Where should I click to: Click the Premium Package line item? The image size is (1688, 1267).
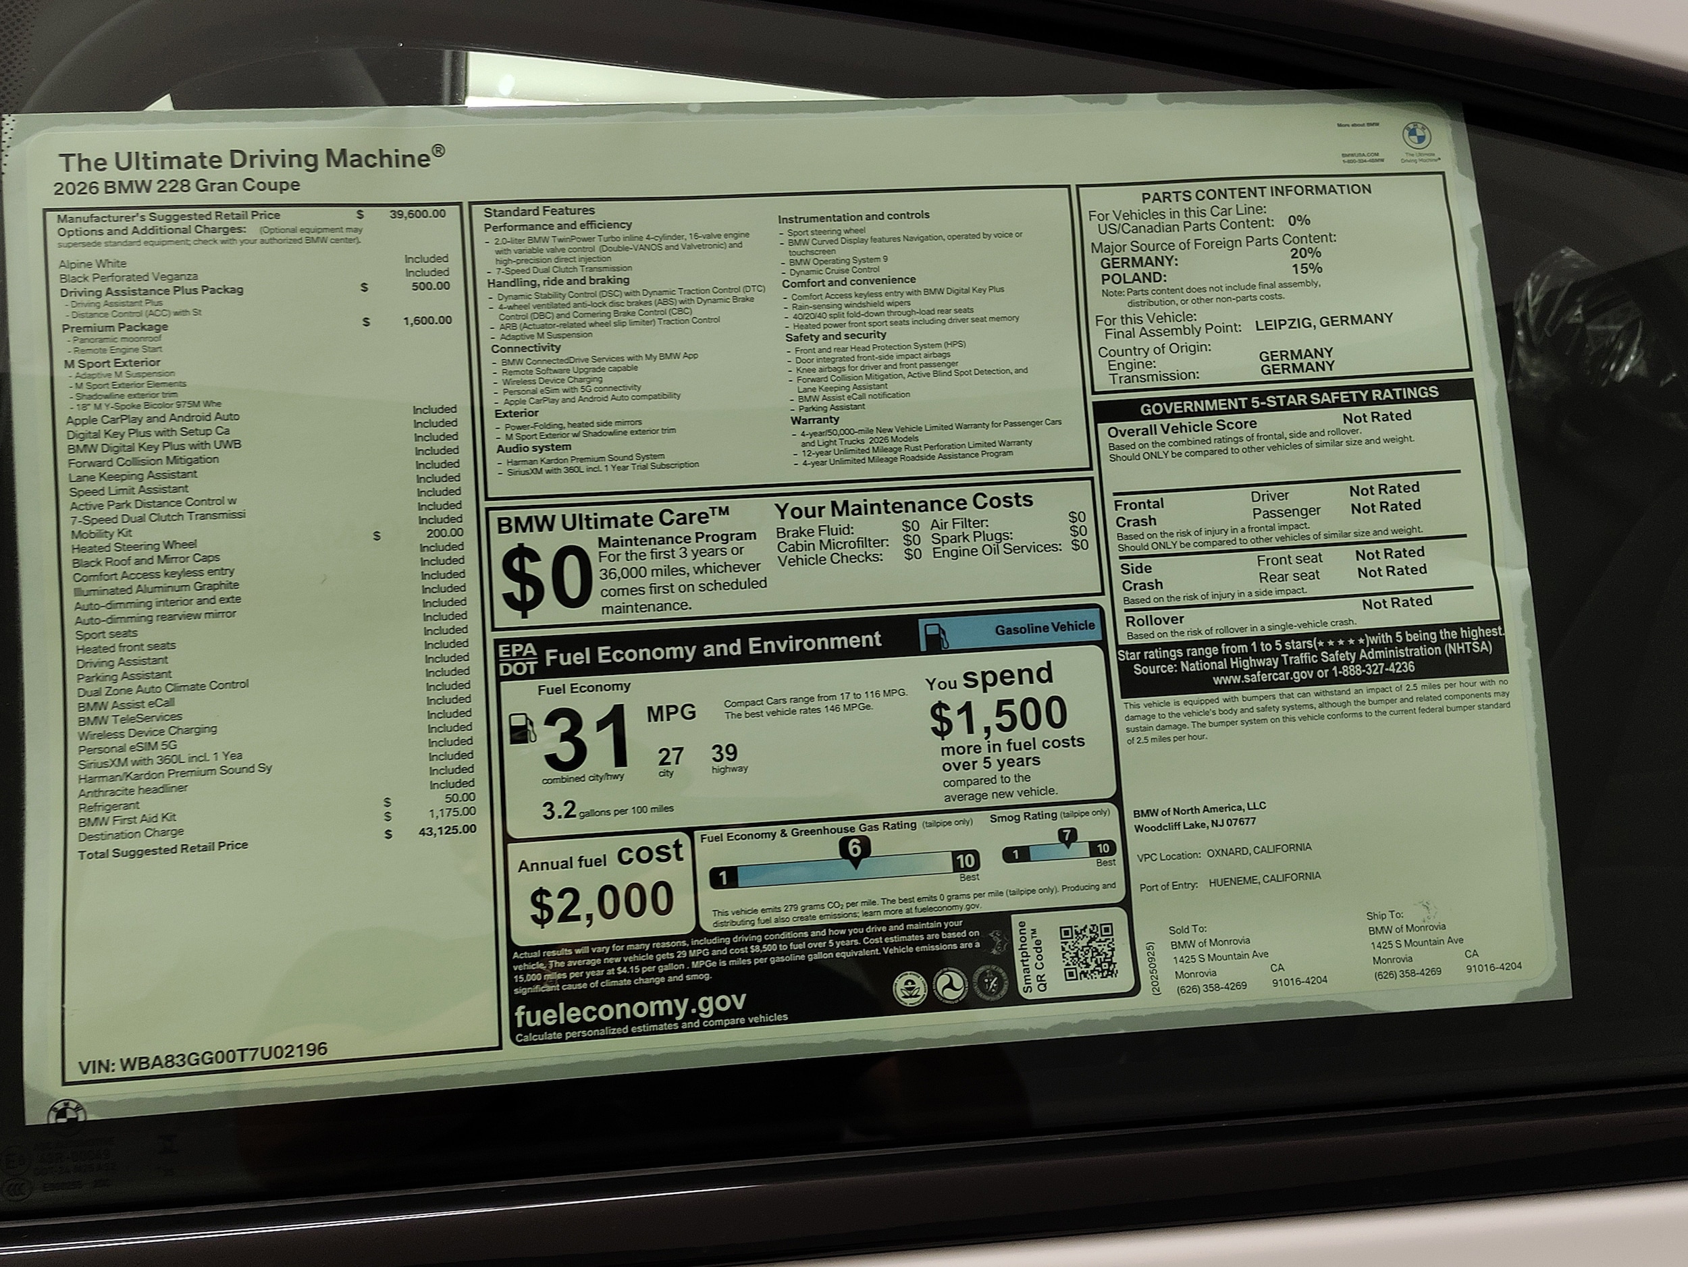[x=115, y=327]
